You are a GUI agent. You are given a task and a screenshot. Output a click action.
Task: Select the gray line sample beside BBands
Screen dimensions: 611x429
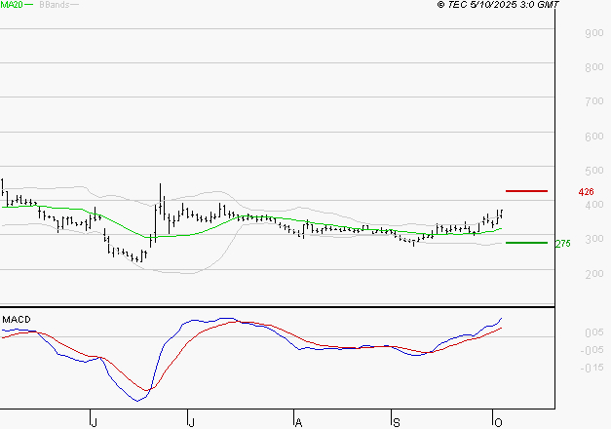75,6
